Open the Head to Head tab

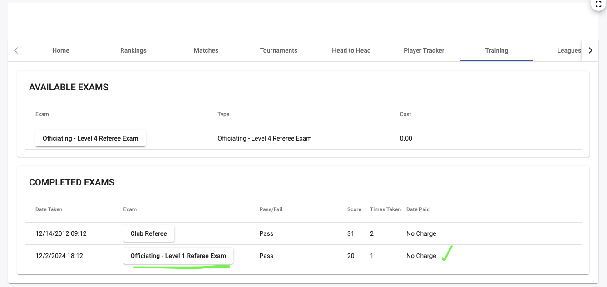[351, 50]
